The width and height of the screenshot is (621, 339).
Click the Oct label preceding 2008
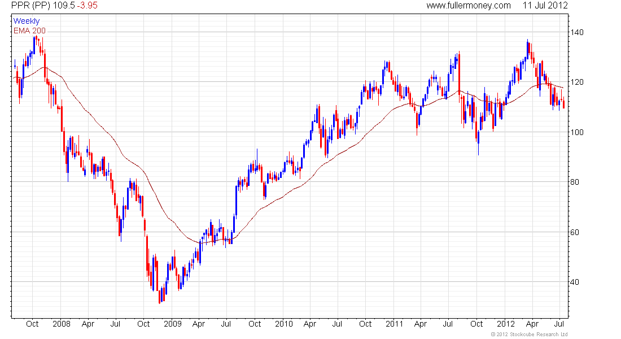click(32, 324)
